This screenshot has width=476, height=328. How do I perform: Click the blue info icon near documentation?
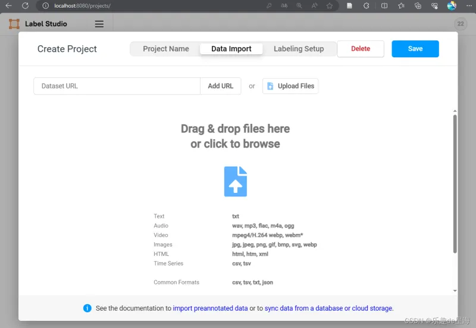87,308
